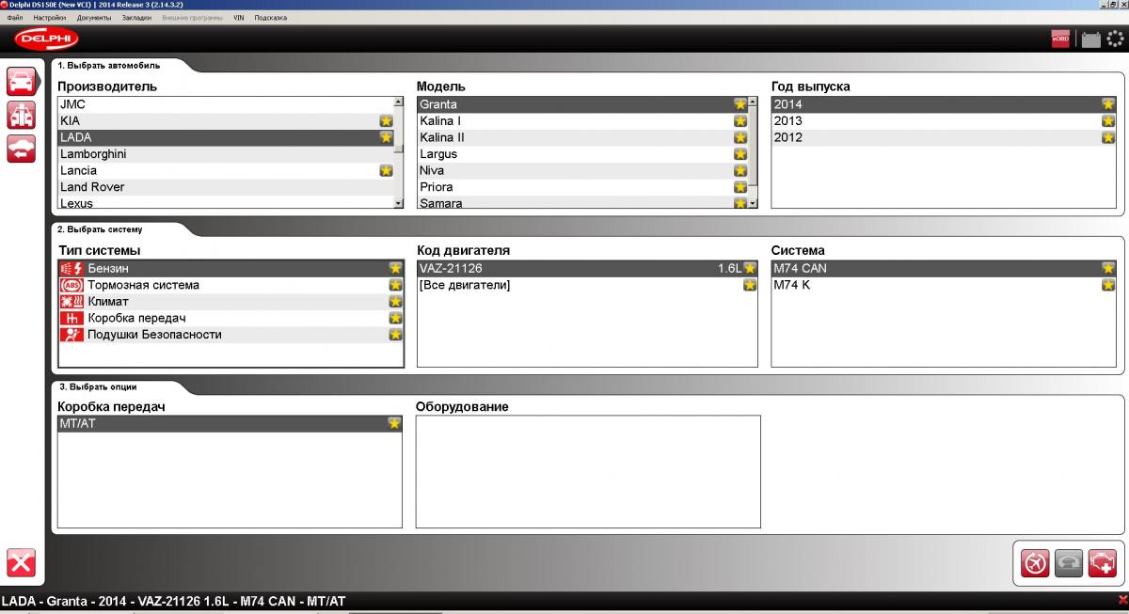Open the VIN menu
The image size is (1129, 614).
tap(238, 18)
